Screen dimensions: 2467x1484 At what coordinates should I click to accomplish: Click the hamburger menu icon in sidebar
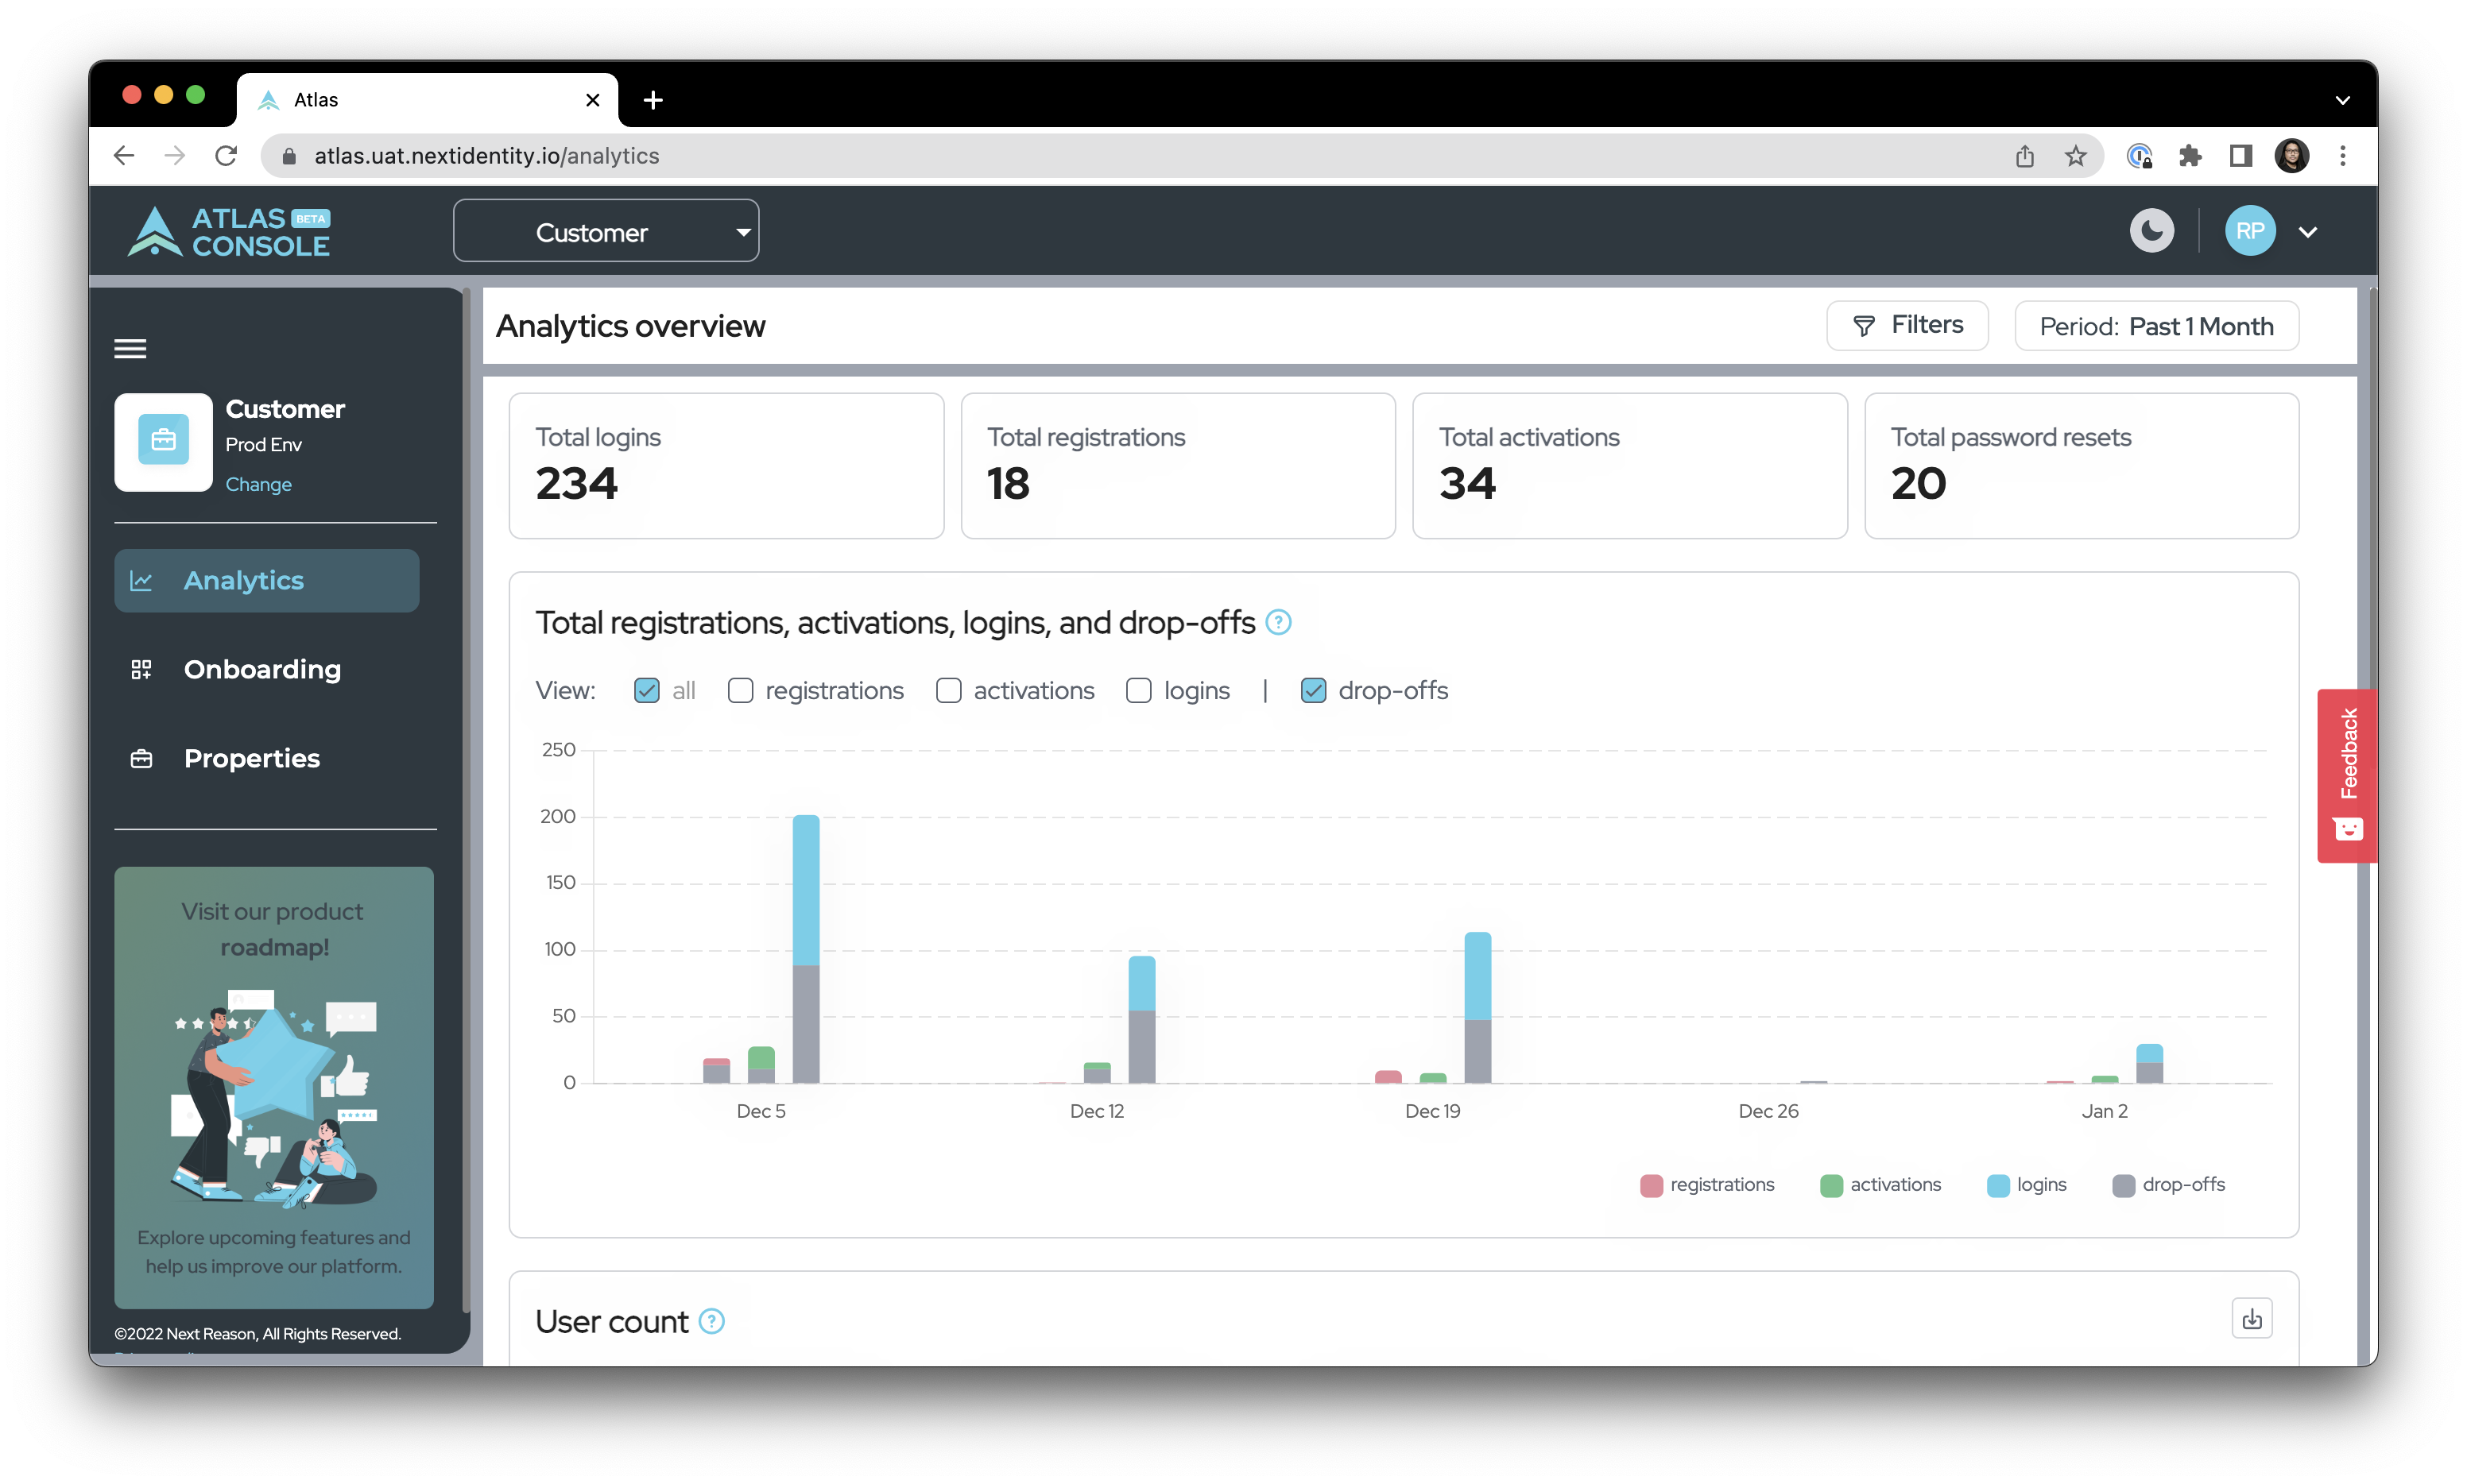[x=130, y=347]
